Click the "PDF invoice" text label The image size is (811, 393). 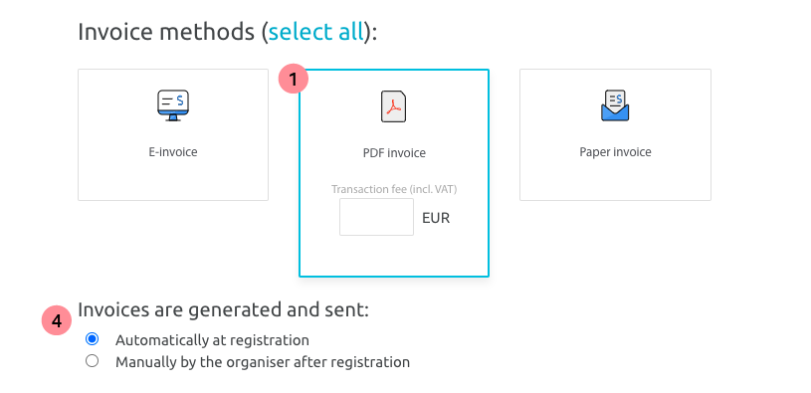pos(394,153)
